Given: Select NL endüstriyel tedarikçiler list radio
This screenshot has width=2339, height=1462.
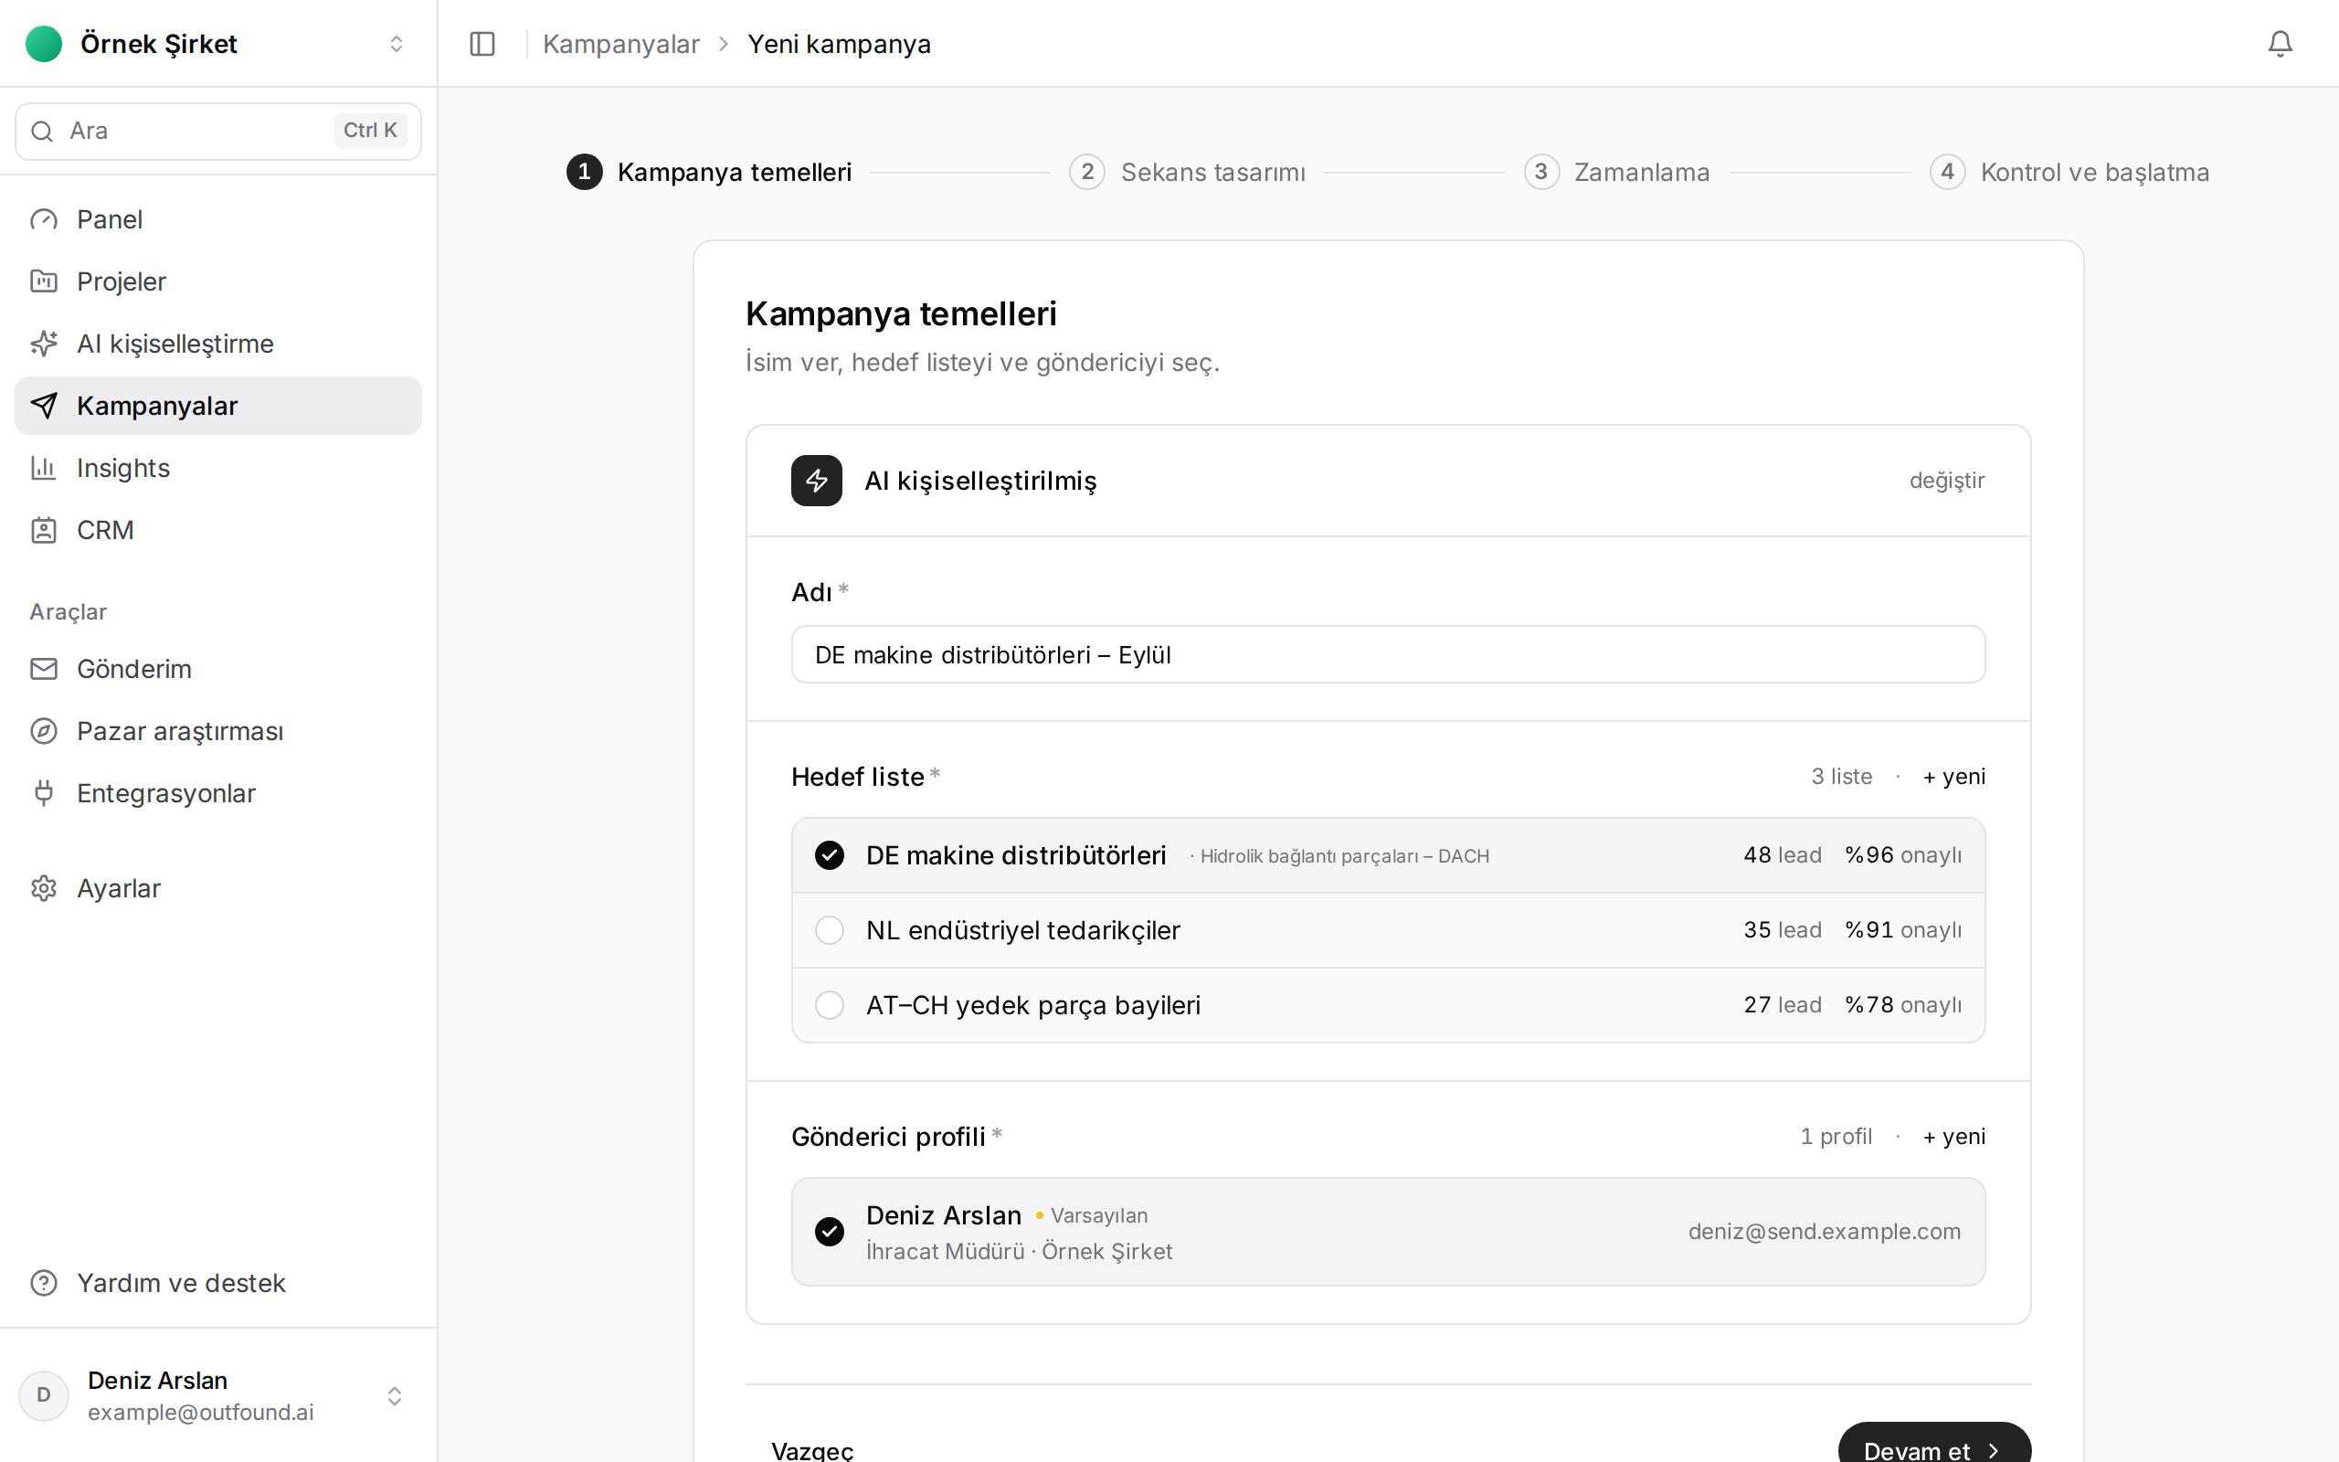Looking at the screenshot, I should coord(830,930).
